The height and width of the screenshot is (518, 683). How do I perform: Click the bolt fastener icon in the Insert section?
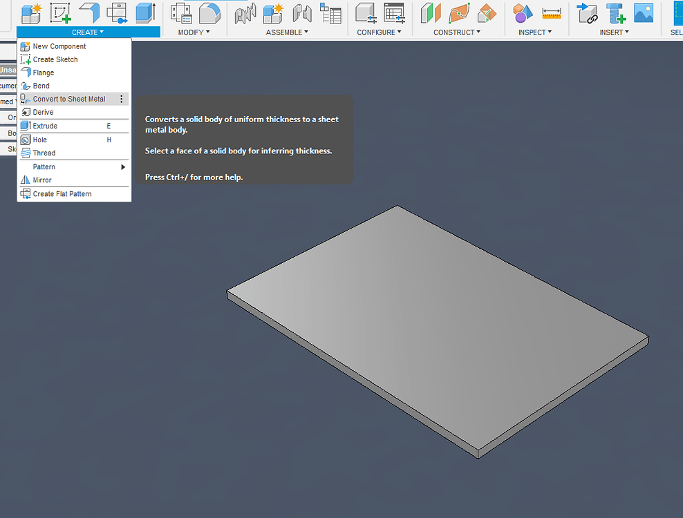(x=615, y=14)
